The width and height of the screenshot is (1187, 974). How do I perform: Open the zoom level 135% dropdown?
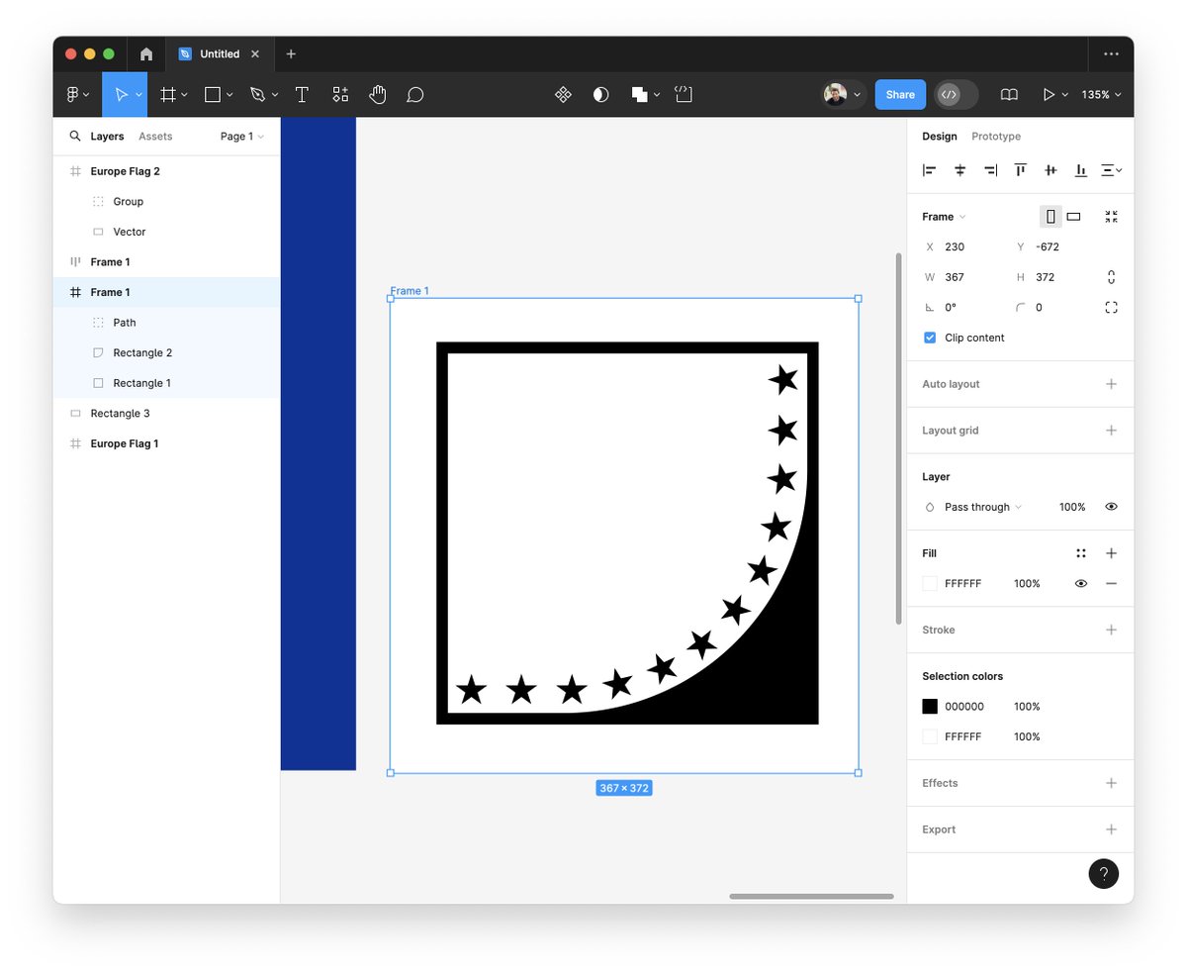[x=1101, y=95]
